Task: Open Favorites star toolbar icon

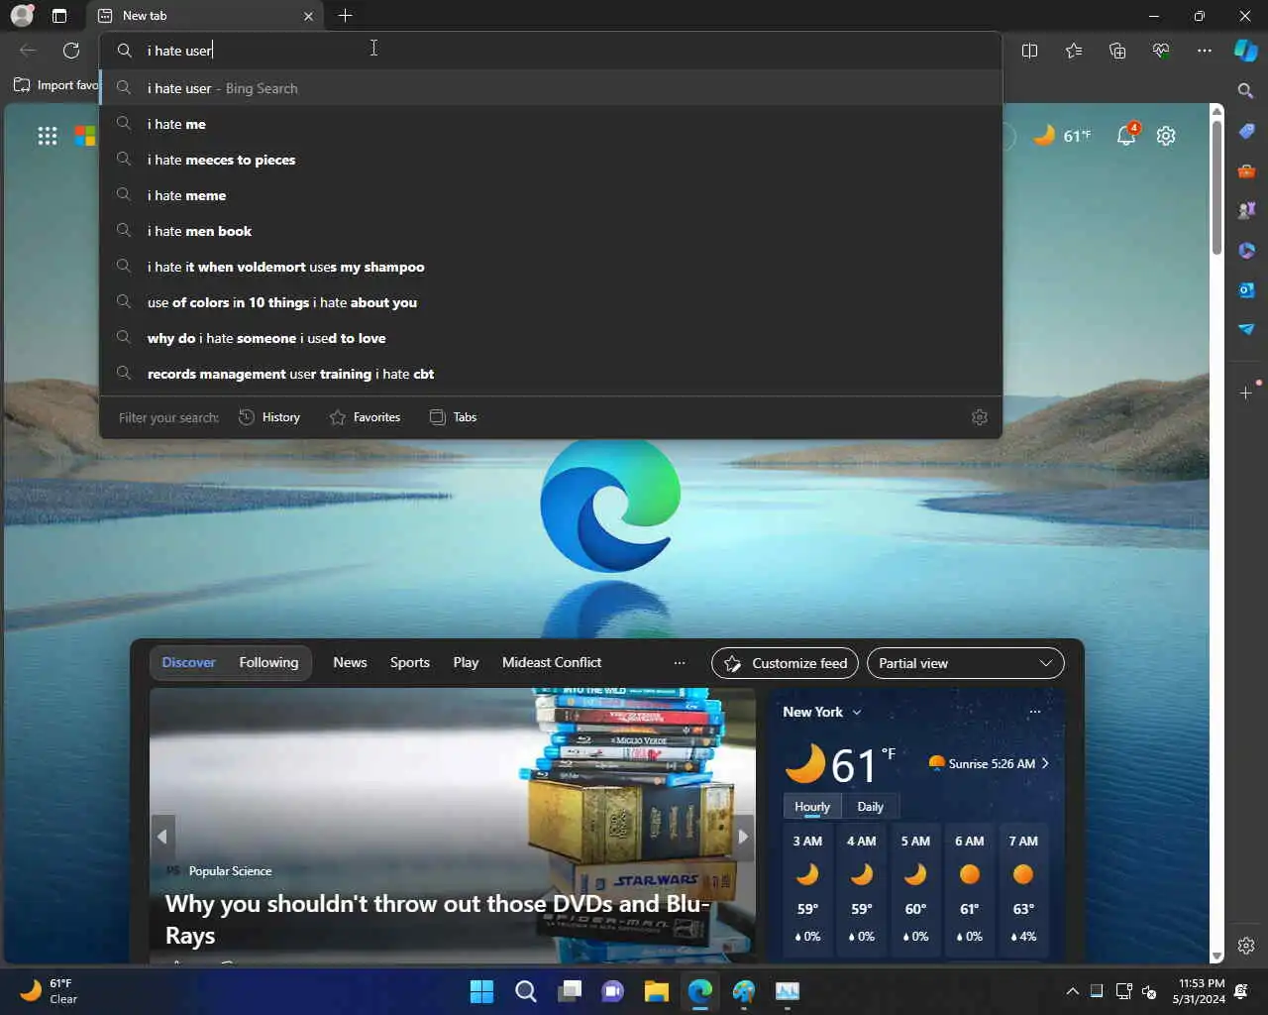Action: (1074, 51)
